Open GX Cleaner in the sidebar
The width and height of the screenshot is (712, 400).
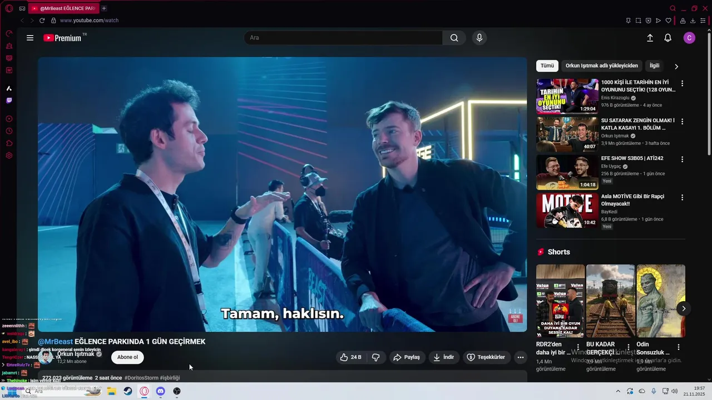9,46
